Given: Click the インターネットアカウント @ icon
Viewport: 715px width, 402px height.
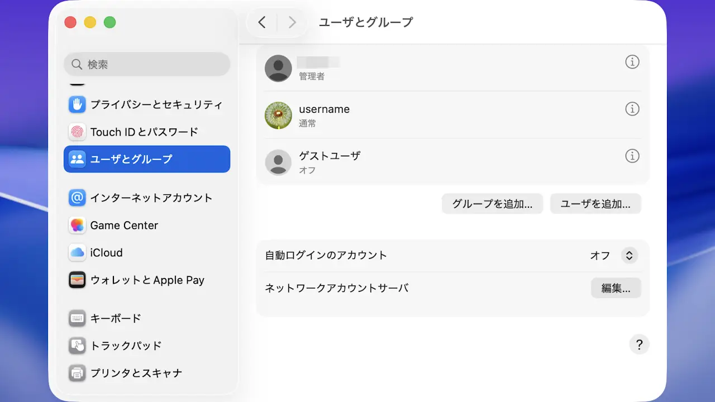Looking at the screenshot, I should point(77,198).
